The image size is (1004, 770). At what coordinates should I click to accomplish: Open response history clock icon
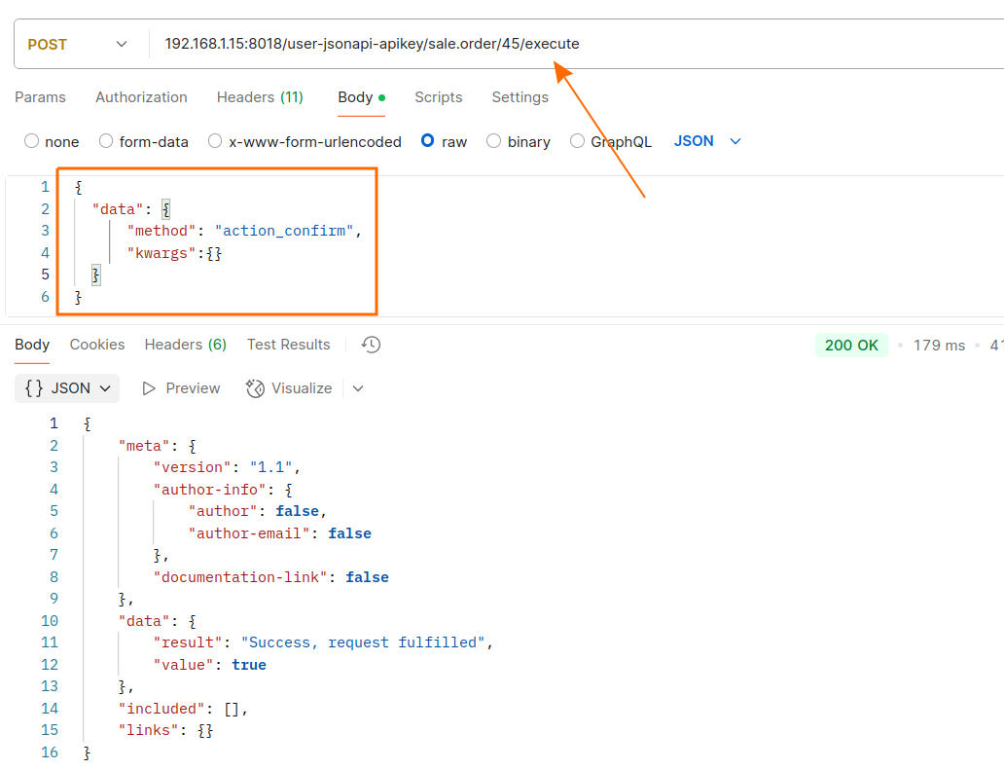pos(370,345)
